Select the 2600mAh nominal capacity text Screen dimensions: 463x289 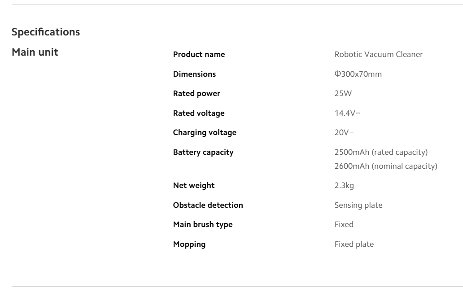pos(385,166)
